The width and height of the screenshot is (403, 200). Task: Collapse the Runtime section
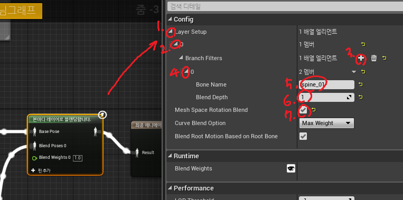(x=170, y=156)
